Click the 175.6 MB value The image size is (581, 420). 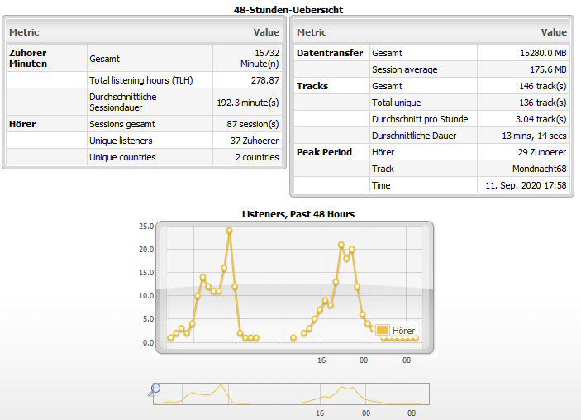(548, 69)
